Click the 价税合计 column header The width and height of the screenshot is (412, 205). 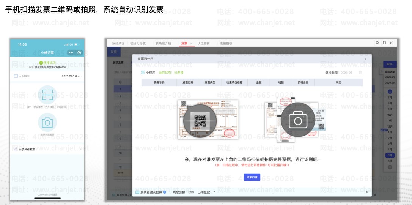303,82
